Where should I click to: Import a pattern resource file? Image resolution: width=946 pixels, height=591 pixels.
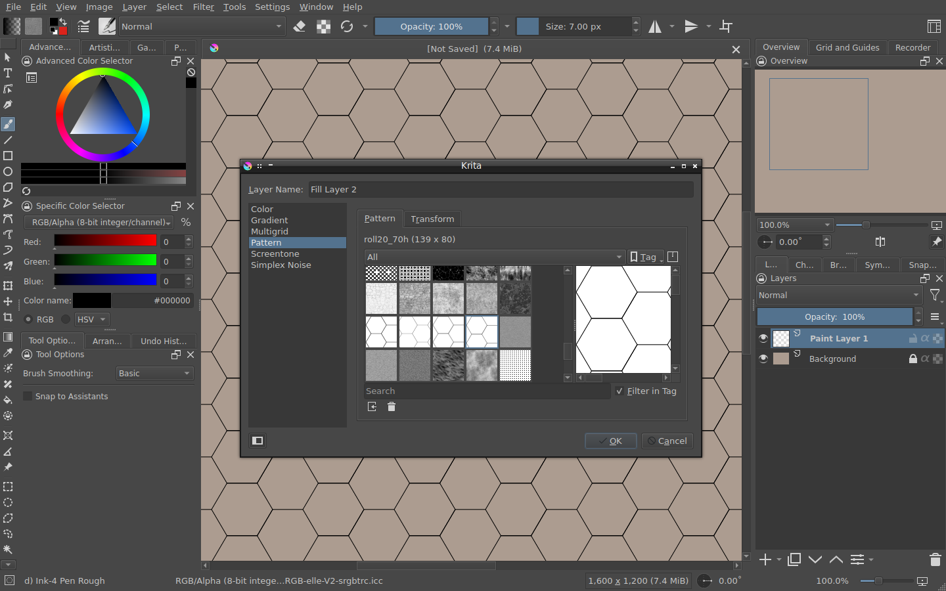[372, 407]
